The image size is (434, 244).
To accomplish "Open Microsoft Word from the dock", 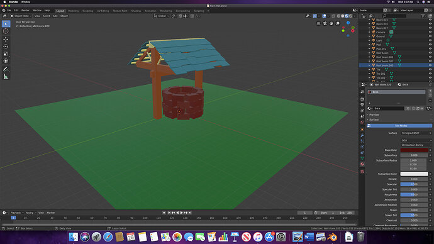I will tap(309, 237).
